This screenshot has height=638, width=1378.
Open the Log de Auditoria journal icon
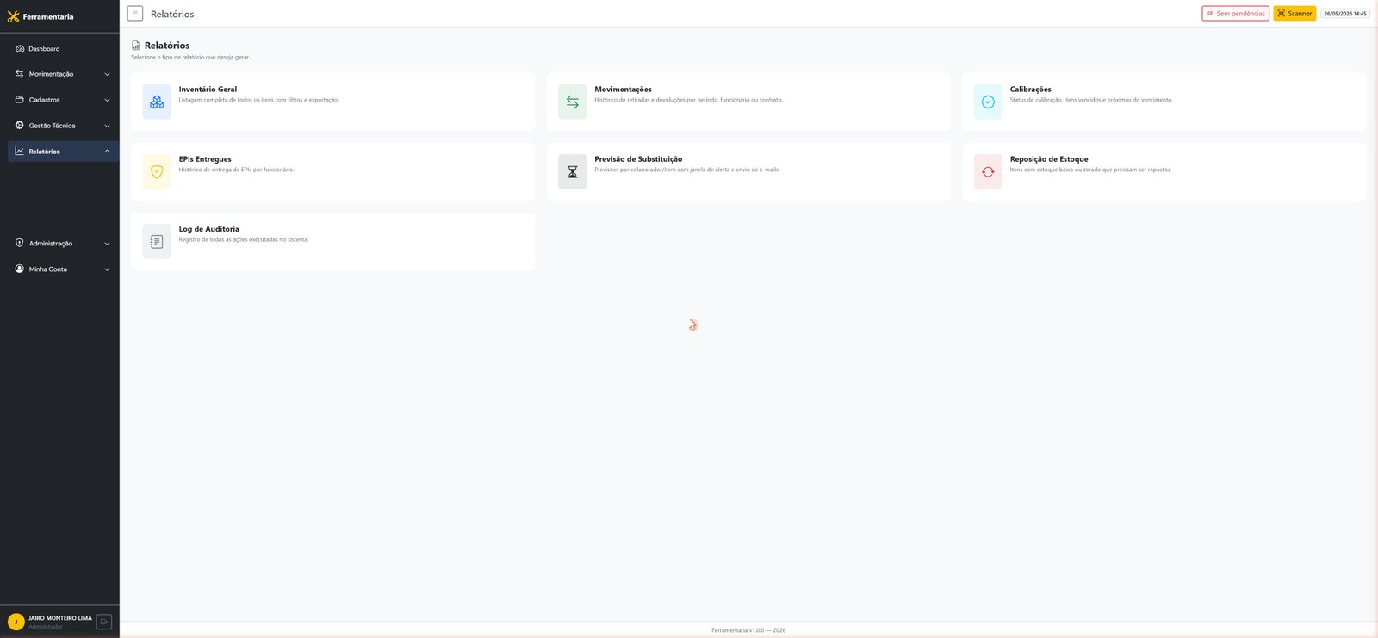(x=157, y=241)
